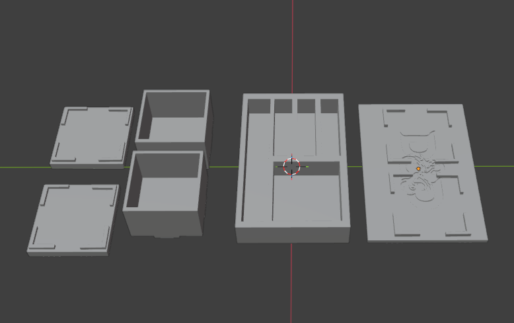Select the rear small square lid

pos(92,137)
